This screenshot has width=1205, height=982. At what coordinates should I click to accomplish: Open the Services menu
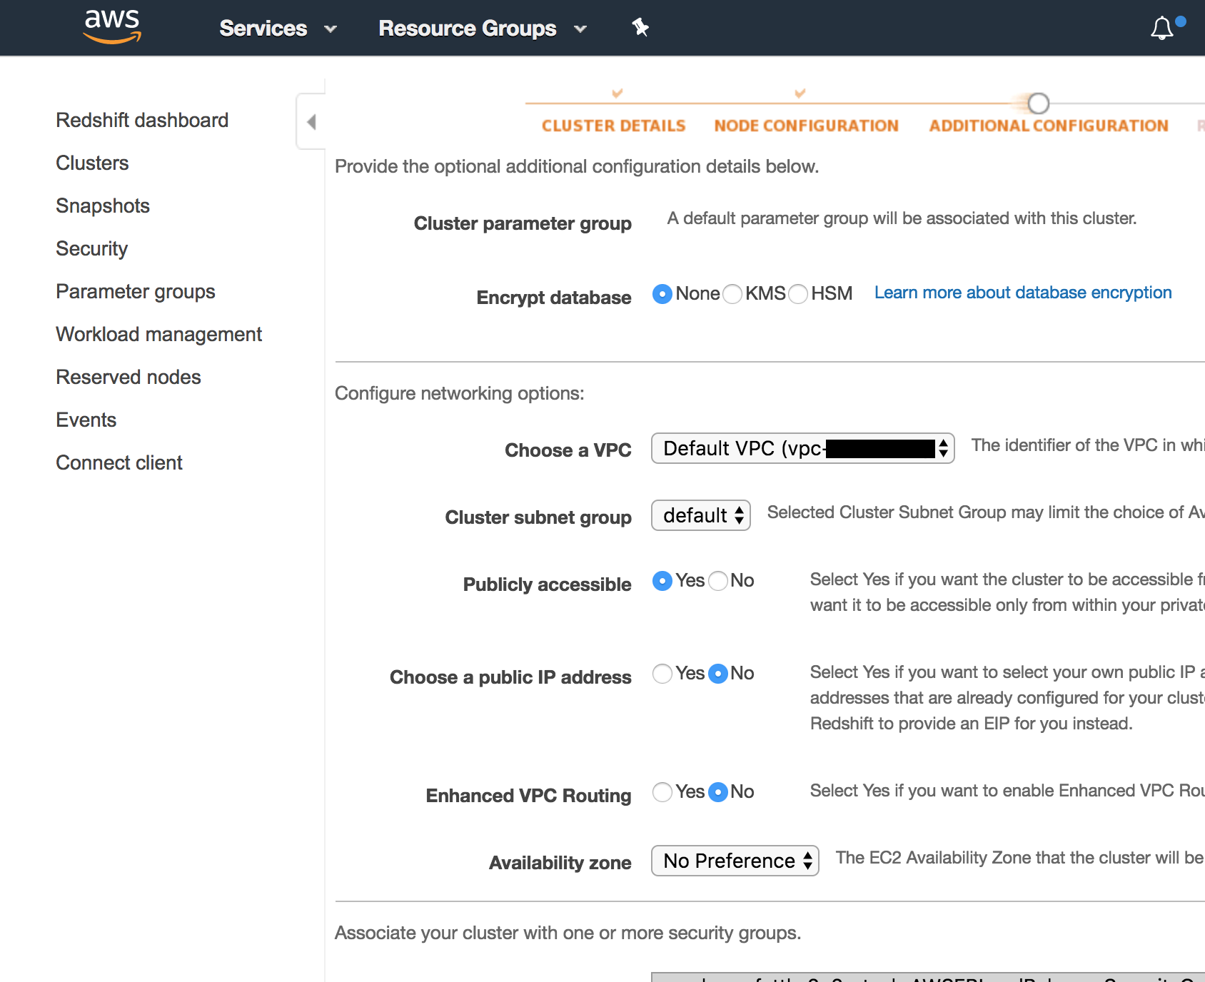tap(277, 29)
